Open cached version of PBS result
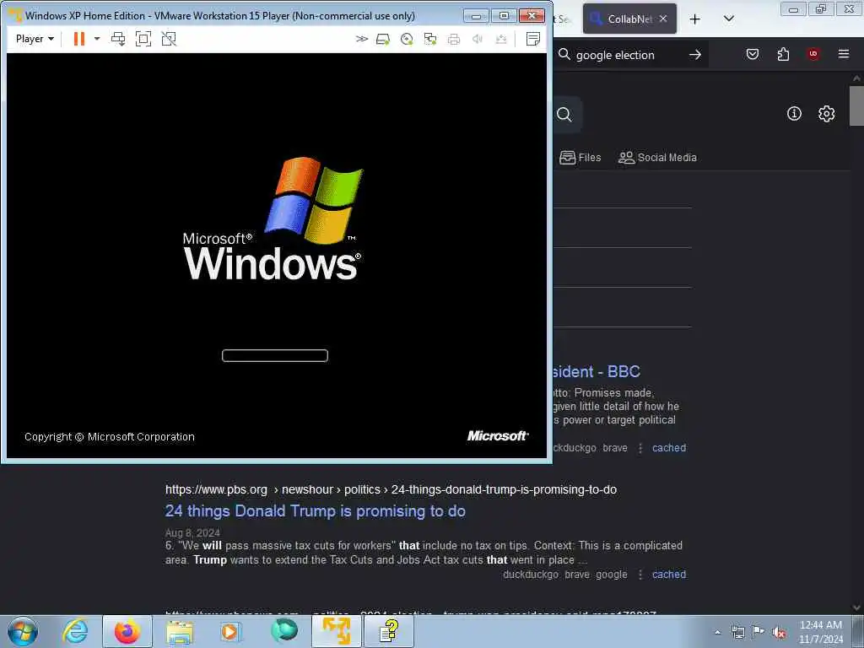The image size is (864, 648). click(x=669, y=574)
